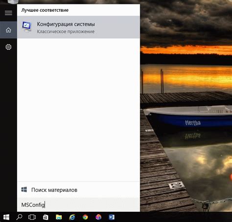Launch the multicolored swirl taskbar app
This screenshot has height=222, width=232.
click(98, 217)
